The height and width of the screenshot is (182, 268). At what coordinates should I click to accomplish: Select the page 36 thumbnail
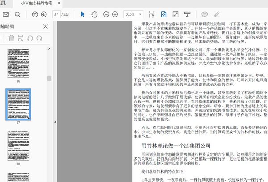18,62
